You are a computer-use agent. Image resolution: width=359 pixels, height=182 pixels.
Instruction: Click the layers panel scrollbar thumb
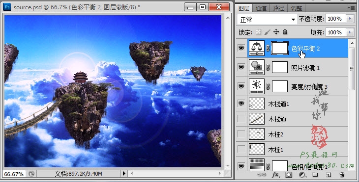[x=352, y=69]
